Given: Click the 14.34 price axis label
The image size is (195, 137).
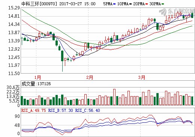Looking at the screenshot, I should (14, 24).
